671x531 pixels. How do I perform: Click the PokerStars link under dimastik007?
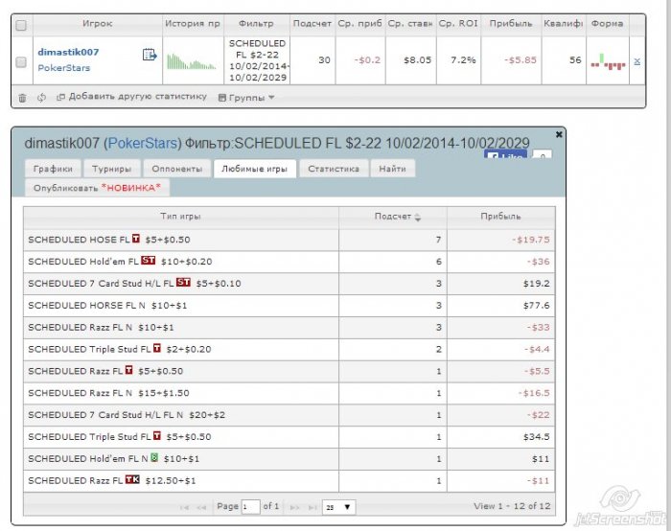coord(64,68)
